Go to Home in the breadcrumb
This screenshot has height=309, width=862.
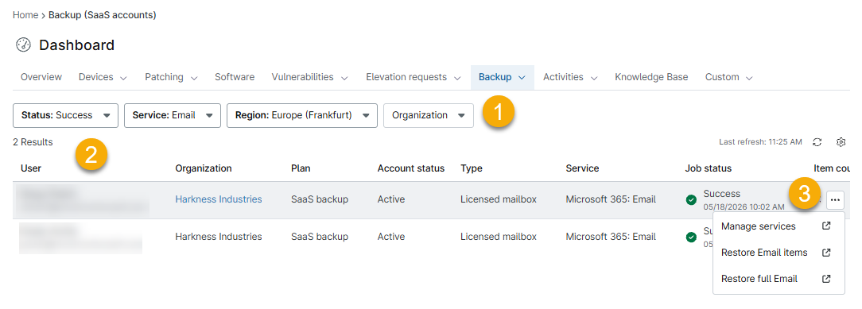coord(25,15)
